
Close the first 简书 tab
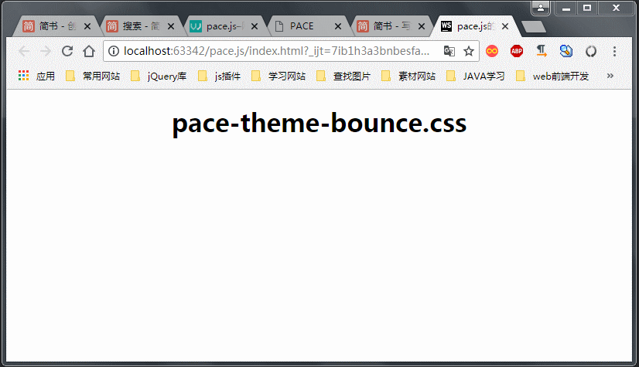click(87, 26)
